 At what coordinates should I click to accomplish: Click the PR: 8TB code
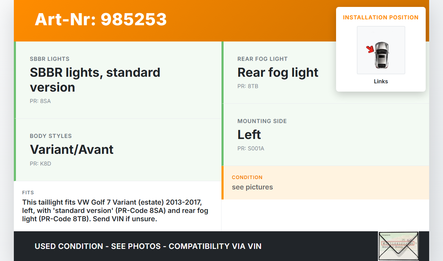(248, 86)
